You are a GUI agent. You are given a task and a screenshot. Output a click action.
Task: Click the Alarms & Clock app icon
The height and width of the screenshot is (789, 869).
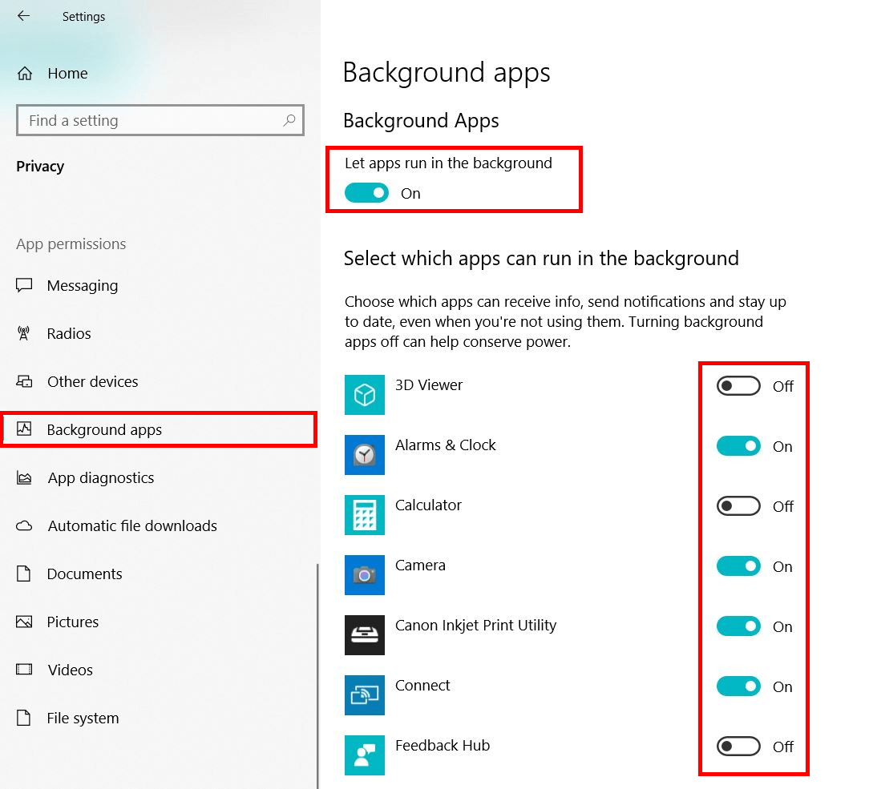[364, 454]
